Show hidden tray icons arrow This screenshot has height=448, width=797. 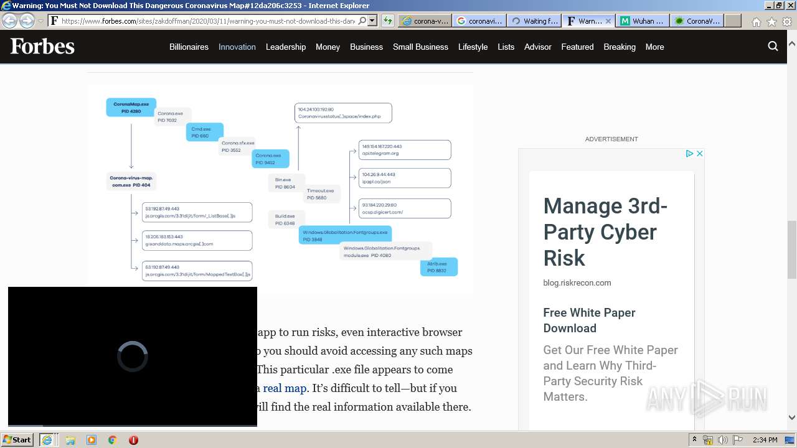pos(694,440)
